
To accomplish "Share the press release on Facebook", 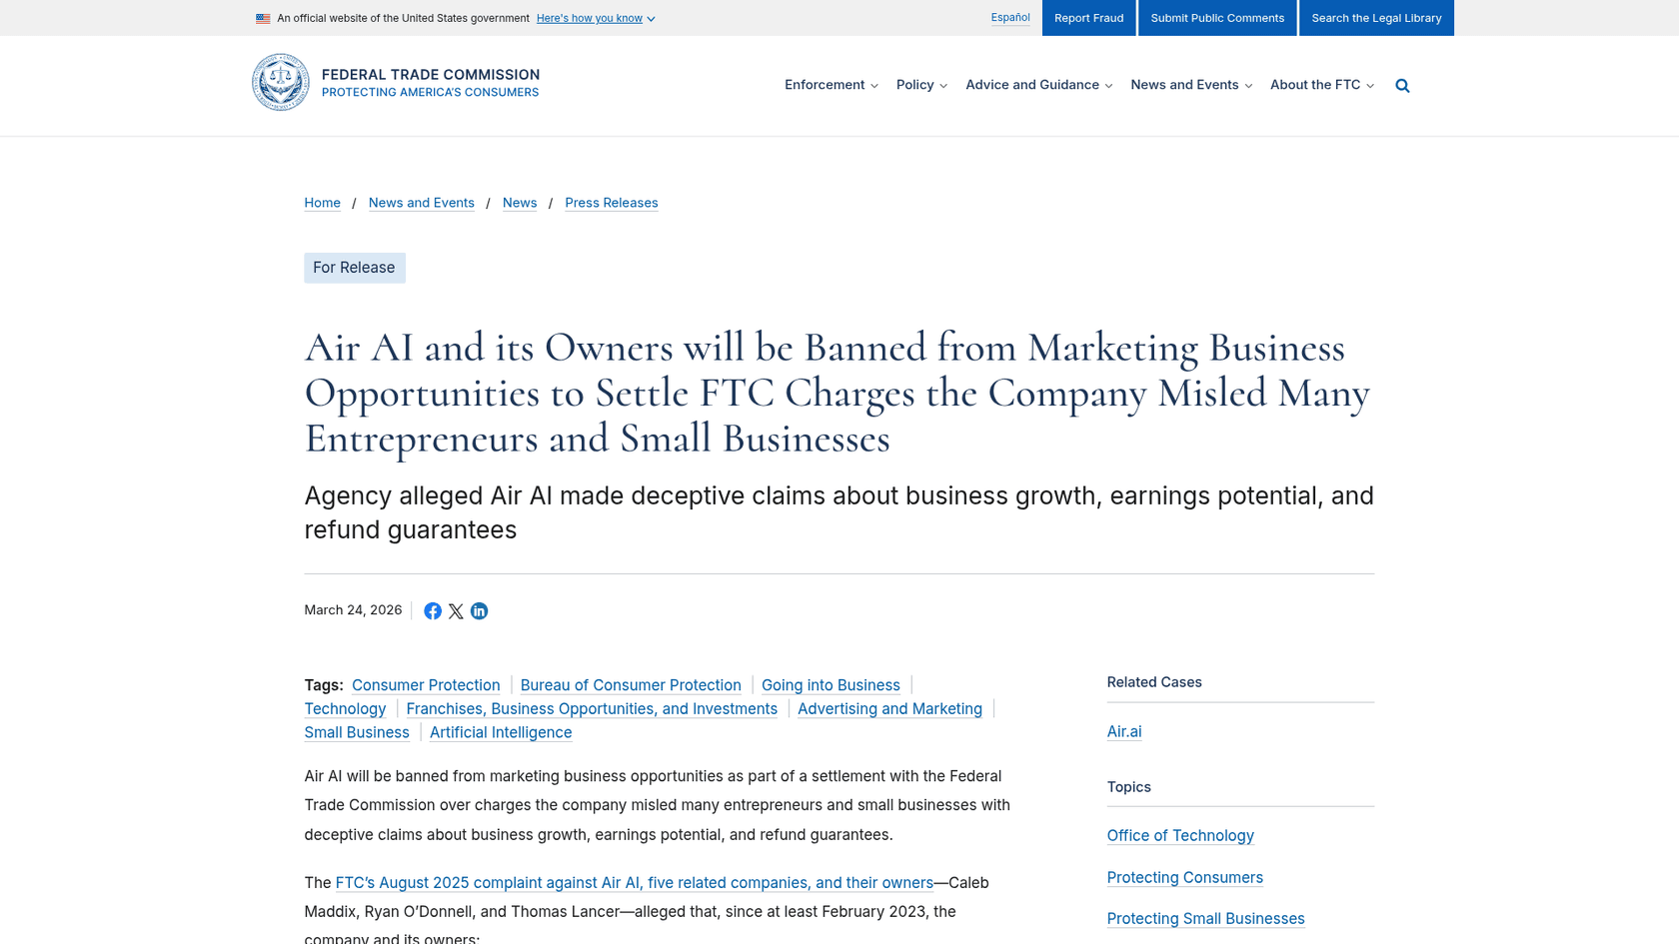I will [x=433, y=611].
